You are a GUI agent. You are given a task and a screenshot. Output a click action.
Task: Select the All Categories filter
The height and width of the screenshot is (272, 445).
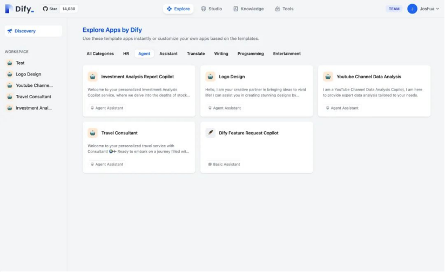(100, 53)
